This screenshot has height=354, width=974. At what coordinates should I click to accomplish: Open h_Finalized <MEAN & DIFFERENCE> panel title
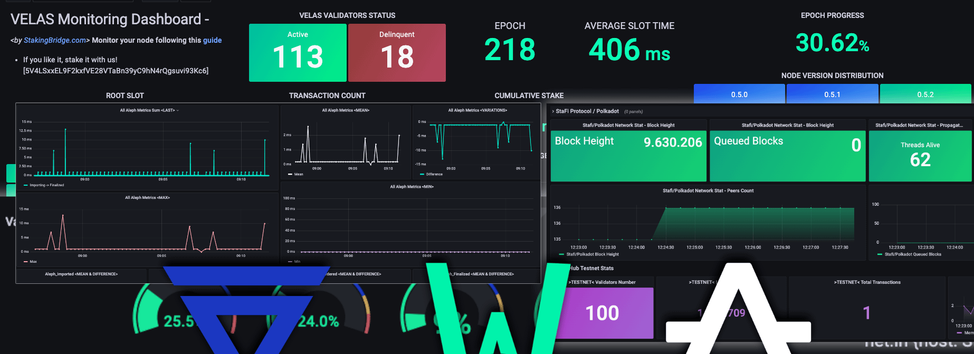pyautogui.click(x=481, y=274)
